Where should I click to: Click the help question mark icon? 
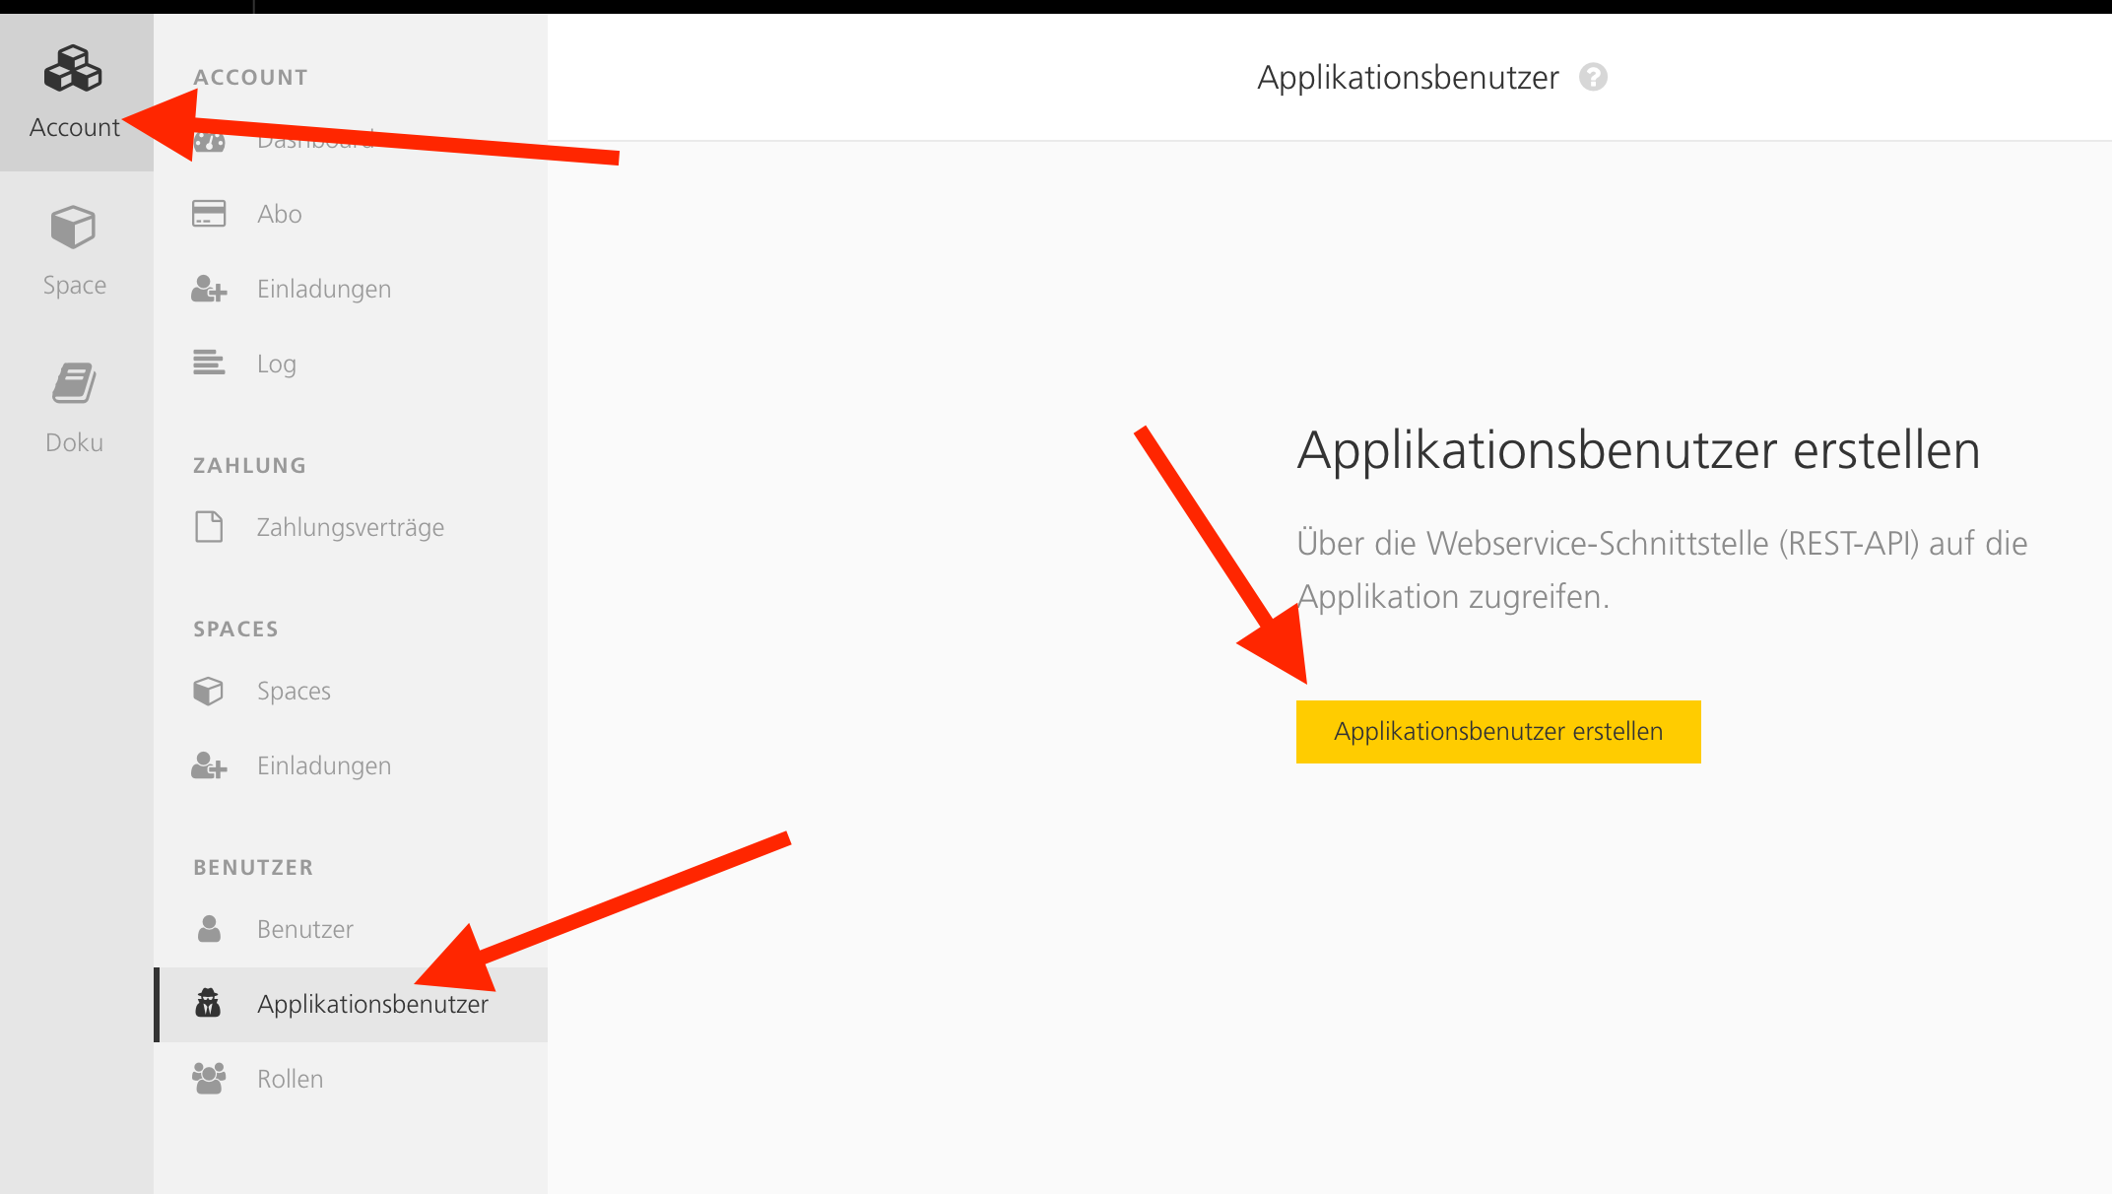pos(1593,77)
